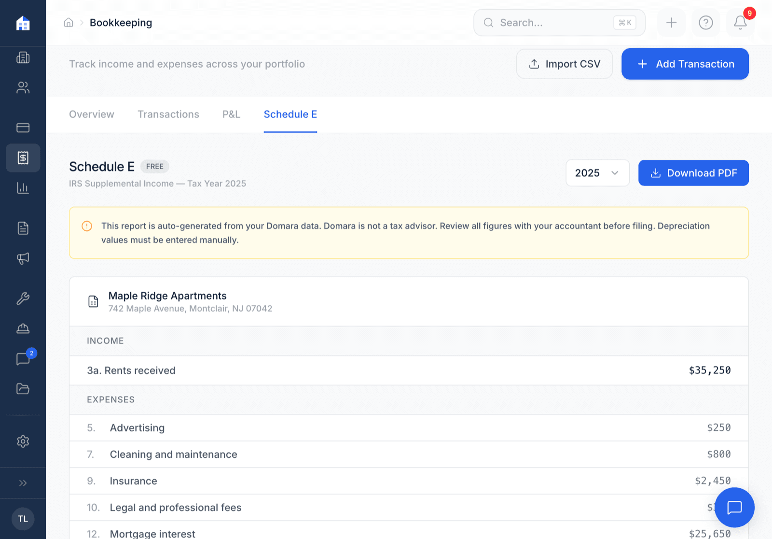This screenshot has height=539, width=772.
Task: Click the properties building icon in sidebar
Action: click(x=23, y=58)
